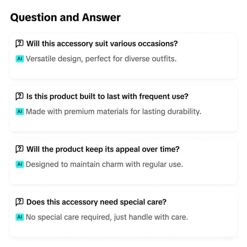
Task: Click the question icon beside "suit various occasions"
Action: [19, 44]
